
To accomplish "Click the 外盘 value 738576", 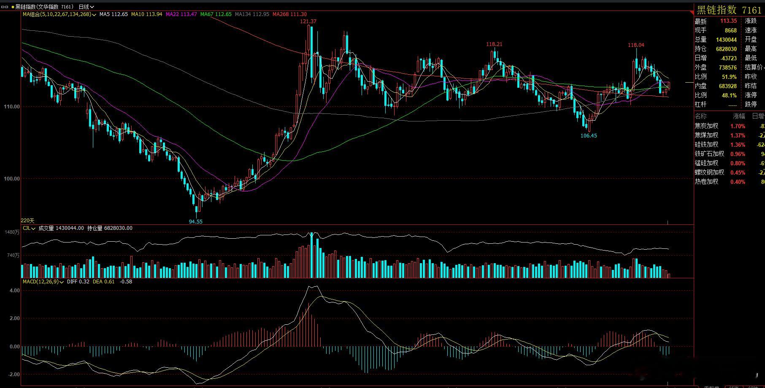I will pos(728,67).
